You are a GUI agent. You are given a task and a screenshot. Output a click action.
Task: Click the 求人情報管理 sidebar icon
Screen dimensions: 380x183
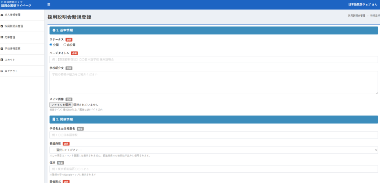[x=2, y=15]
